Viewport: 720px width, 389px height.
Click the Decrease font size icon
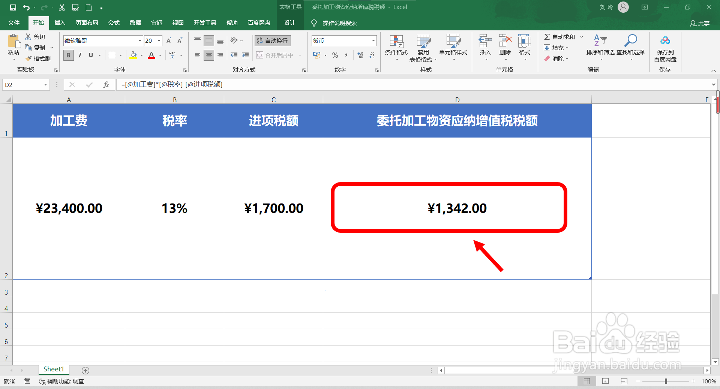[x=180, y=40]
